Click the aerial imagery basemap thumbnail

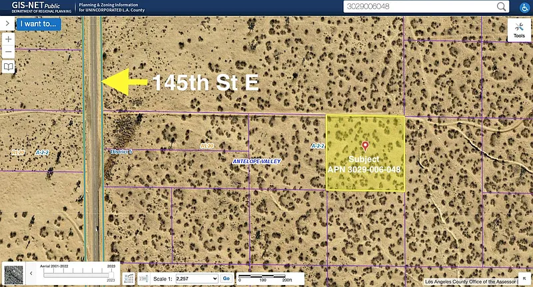[x=13, y=273]
